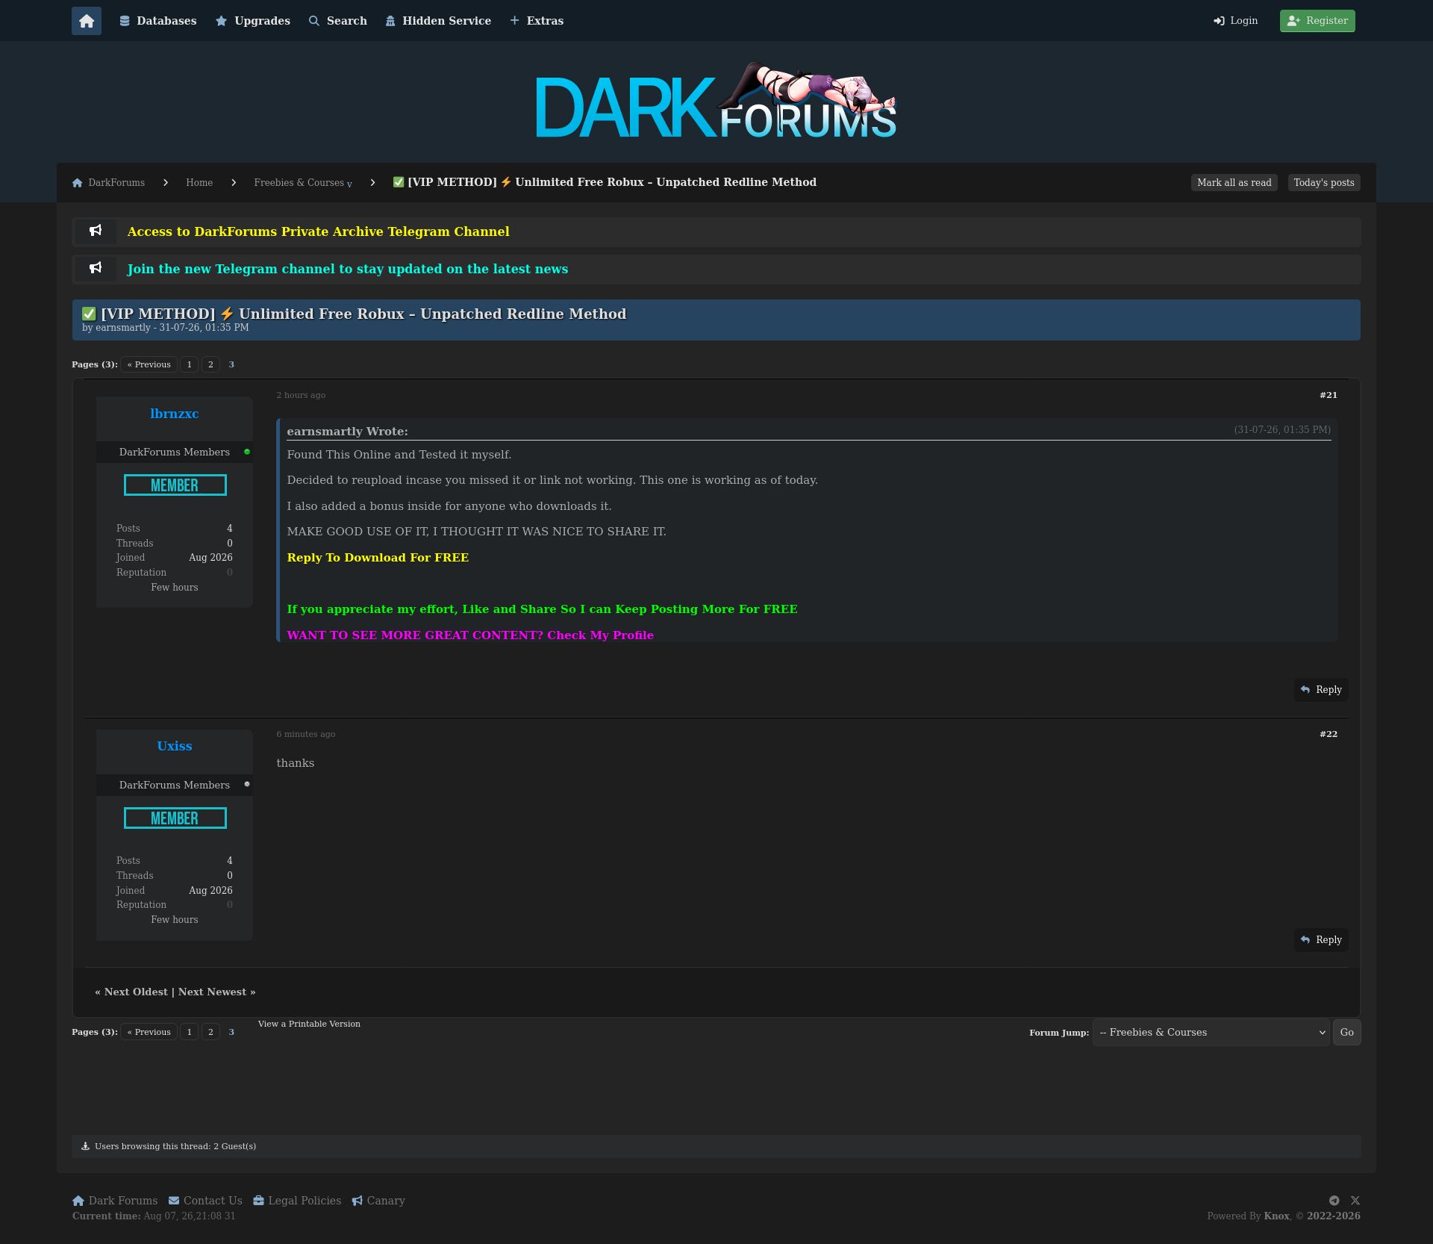Click the megaphone icon beside the Private Archive announcement
This screenshot has width=1433, height=1244.
point(96,231)
